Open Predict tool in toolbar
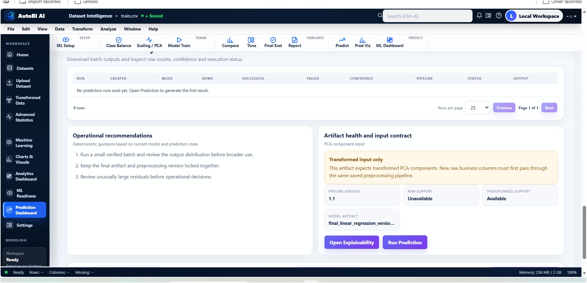The height and width of the screenshot is (283, 587). (x=342, y=42)
